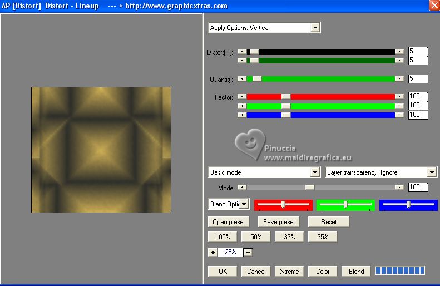Click right arrow of first Distort[R] slider

coord(399,52)
